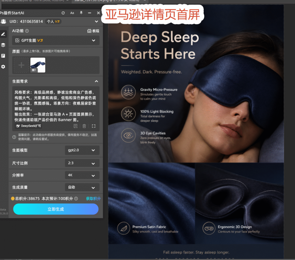Click the refresh icon in StartAI header

pos(63,13)
